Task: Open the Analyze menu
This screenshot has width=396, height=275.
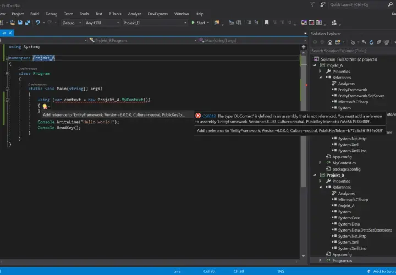Action: click(135, 14)
